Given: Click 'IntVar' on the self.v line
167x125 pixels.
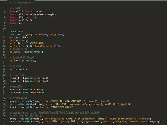Looking at the screenshot, I should pyautogui.click(x=29, y=61).
